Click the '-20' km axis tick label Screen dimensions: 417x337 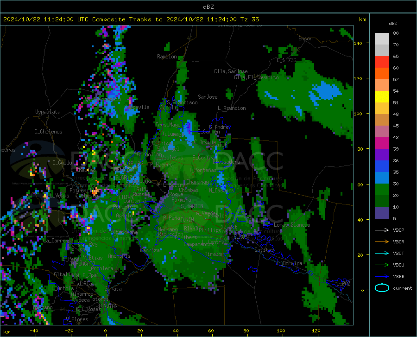[x=69, y=331]
